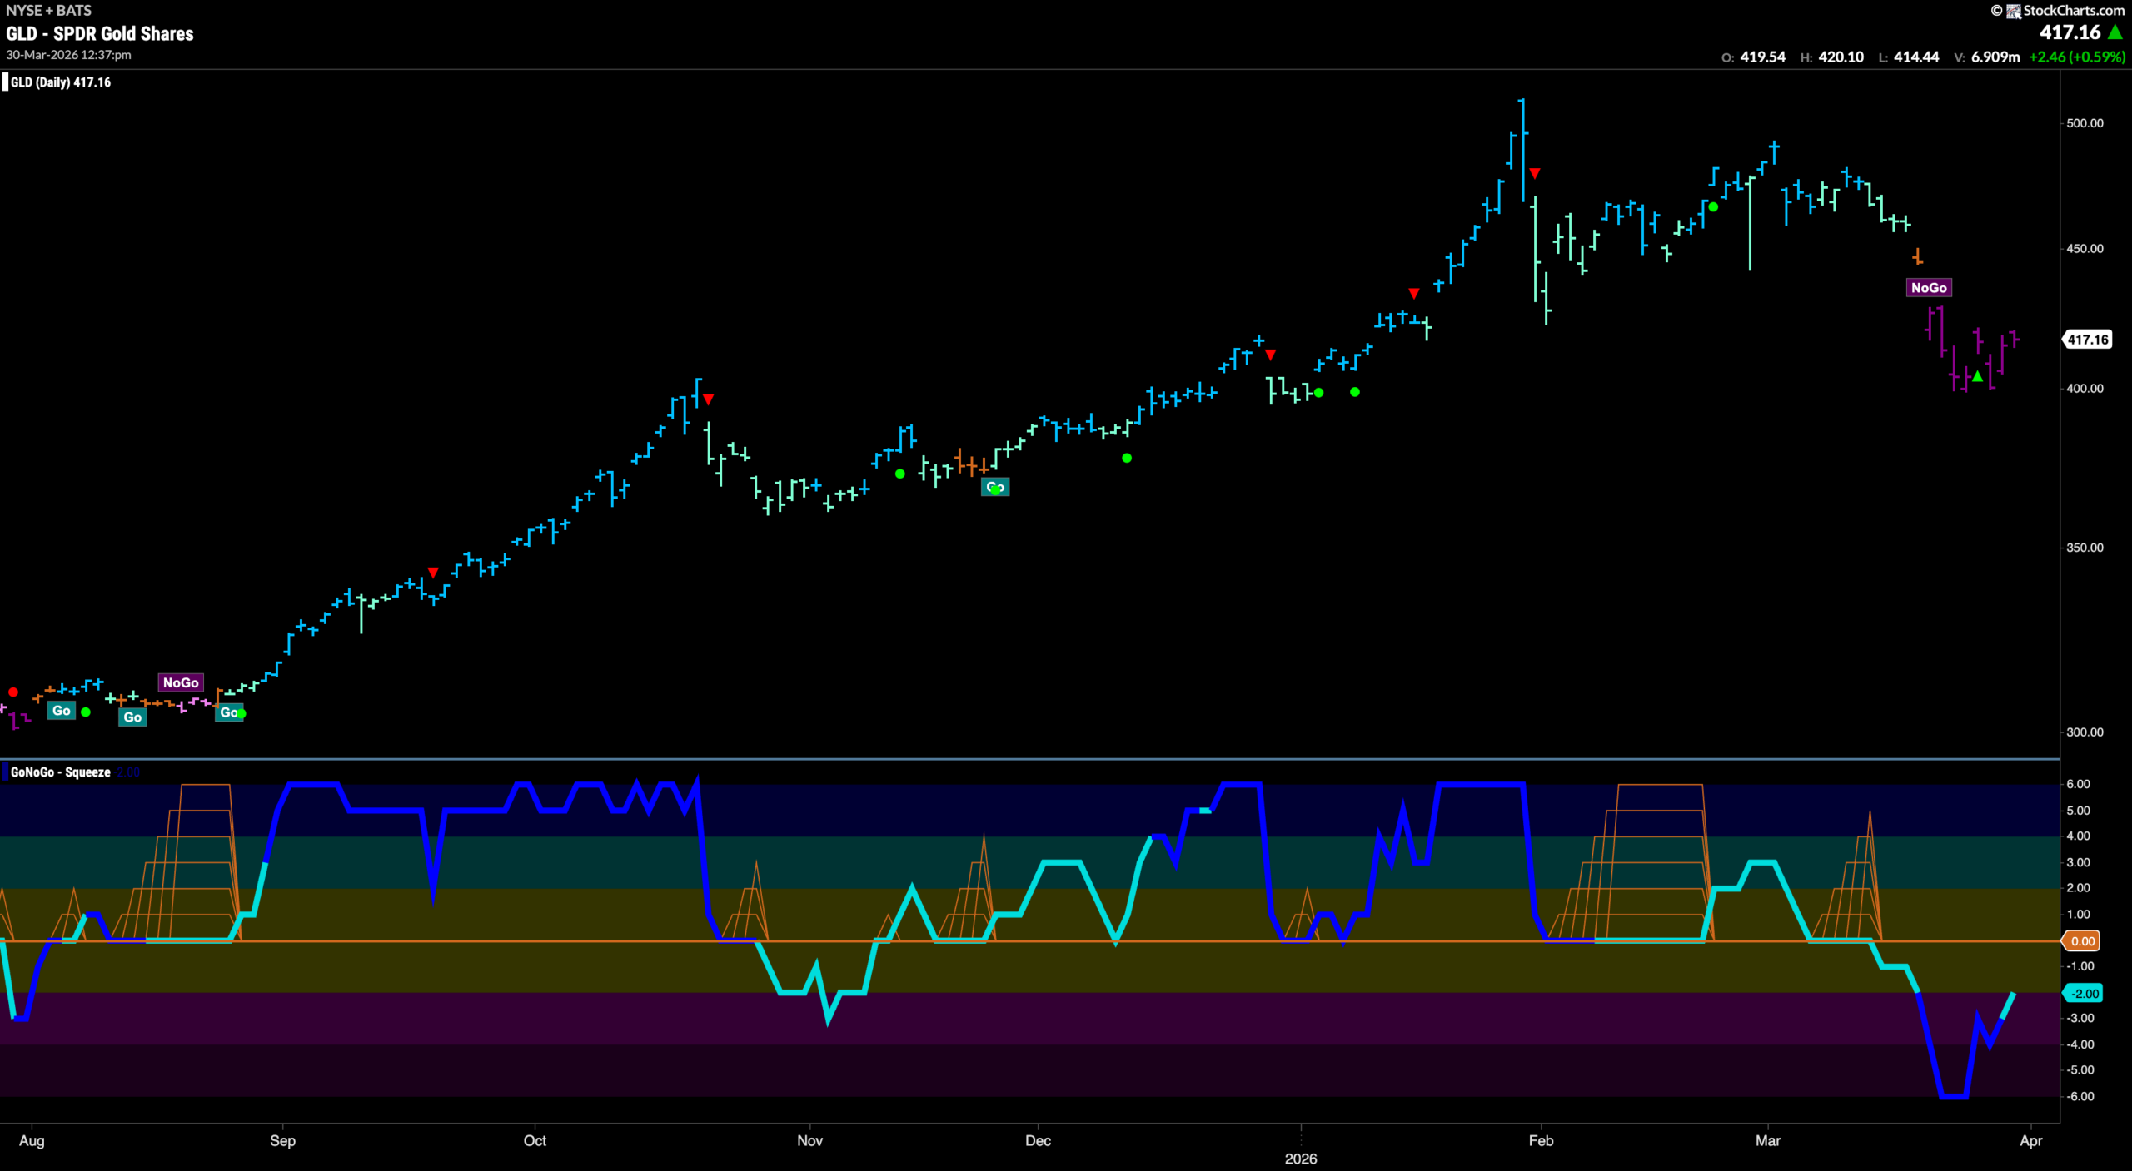This screenshot has width=2132, height=1171.
Task: Click the red down-triangle at the October peak
Action: (708, 399)
